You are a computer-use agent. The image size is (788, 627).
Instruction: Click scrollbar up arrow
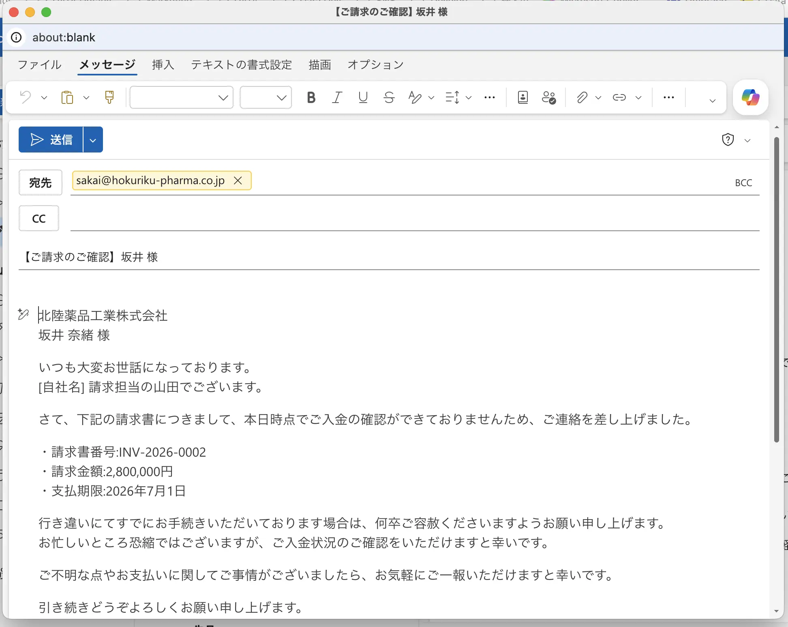pyautogui.click(x=777, y=127)
